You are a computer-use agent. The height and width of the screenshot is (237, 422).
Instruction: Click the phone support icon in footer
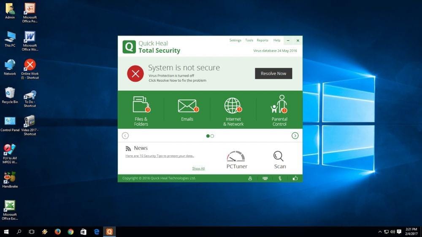[x=280, y=178]
